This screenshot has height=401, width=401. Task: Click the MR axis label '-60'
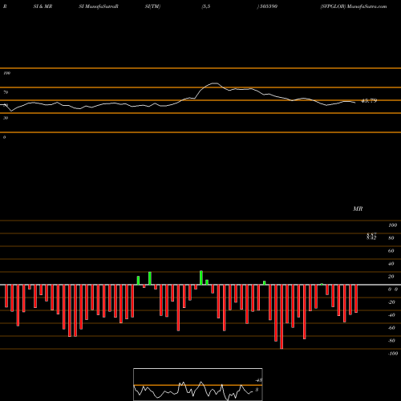pyautogui.click(x=391, y=328)
